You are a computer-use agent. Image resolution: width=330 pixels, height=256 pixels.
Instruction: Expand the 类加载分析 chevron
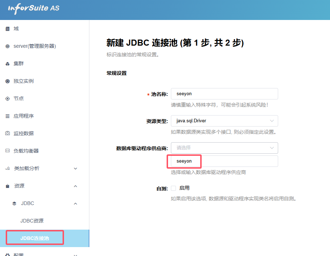75,169
